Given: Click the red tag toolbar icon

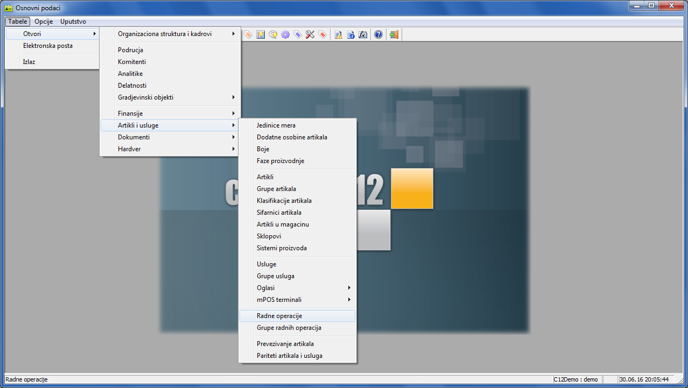Looking at the screenshot, I should (x=322, y=34).
